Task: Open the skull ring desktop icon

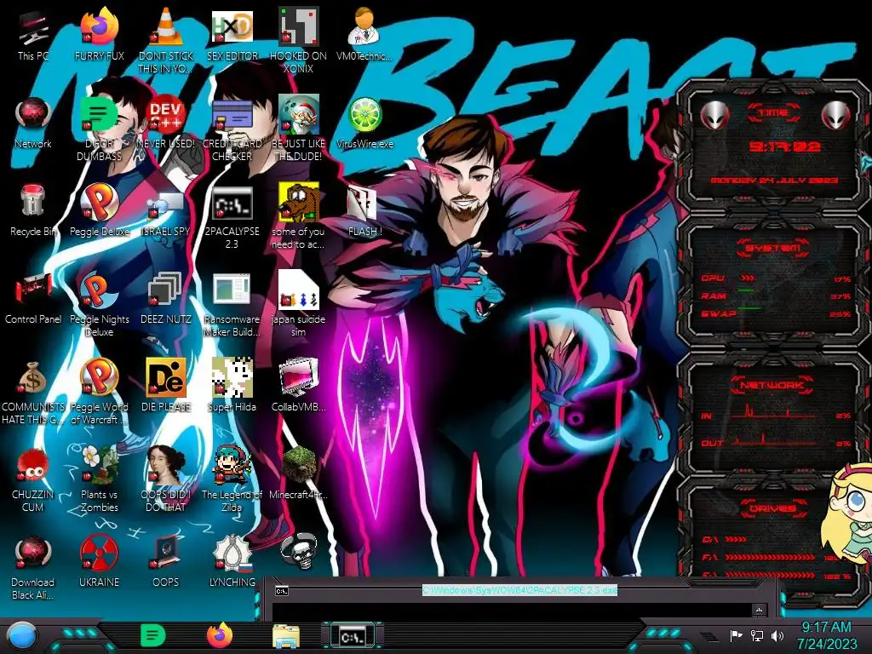Action: [x=299, y=551]
